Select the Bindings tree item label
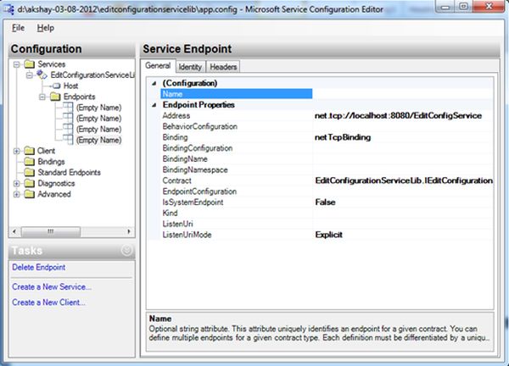509x366 pixels. (x=51, y=162)
